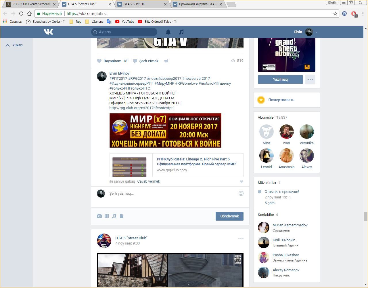Open Отзывы о прокачке! discussion
The image size is (368, 288).
[282, 192]
